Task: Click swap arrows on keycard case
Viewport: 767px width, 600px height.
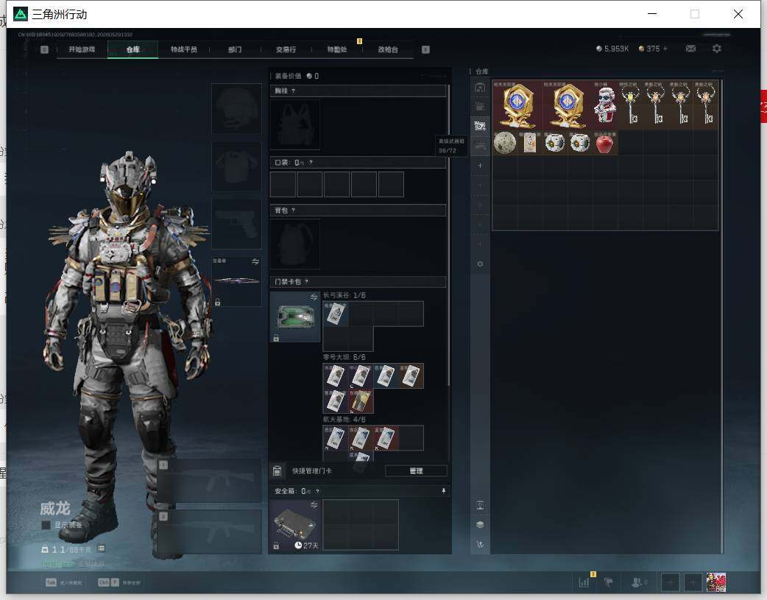Action: (314, 297)
